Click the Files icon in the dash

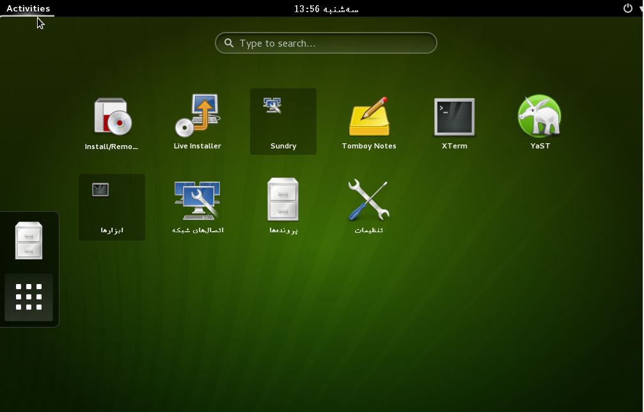coord(29,241)
